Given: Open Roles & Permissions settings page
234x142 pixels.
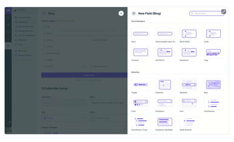Looking at the screenshot, I should coord(26,26).
